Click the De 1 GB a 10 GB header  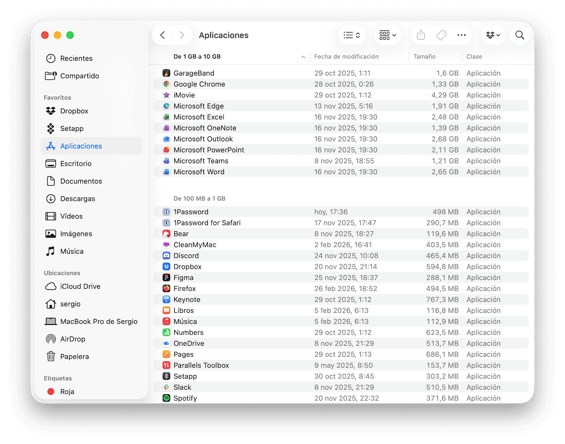point(197,57)
